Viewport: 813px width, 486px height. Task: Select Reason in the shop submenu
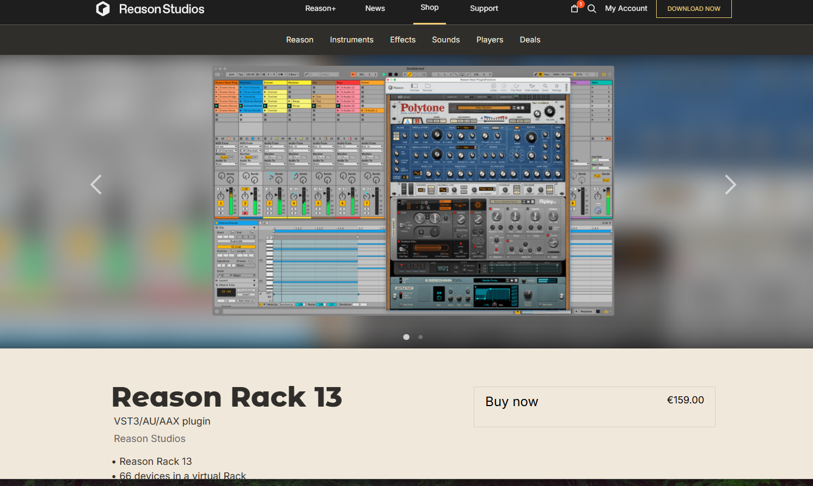[300, 40]
